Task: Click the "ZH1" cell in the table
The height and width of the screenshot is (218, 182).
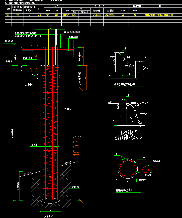Action: [8, 15]
